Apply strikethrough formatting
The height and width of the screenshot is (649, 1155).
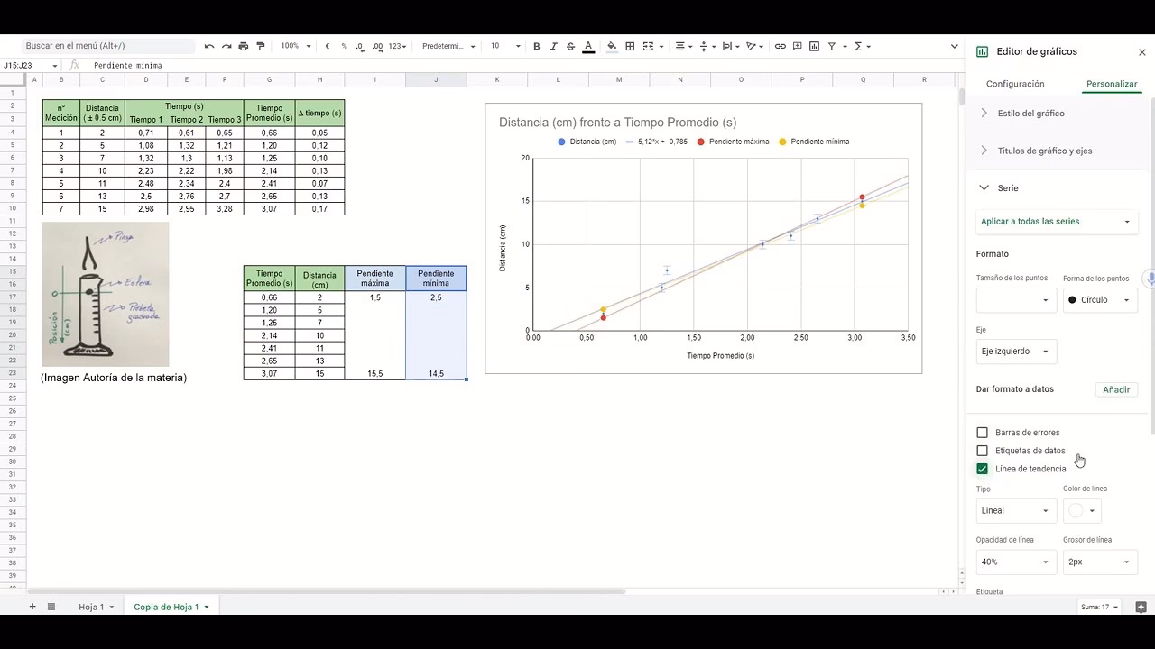[x=570, y=46]
